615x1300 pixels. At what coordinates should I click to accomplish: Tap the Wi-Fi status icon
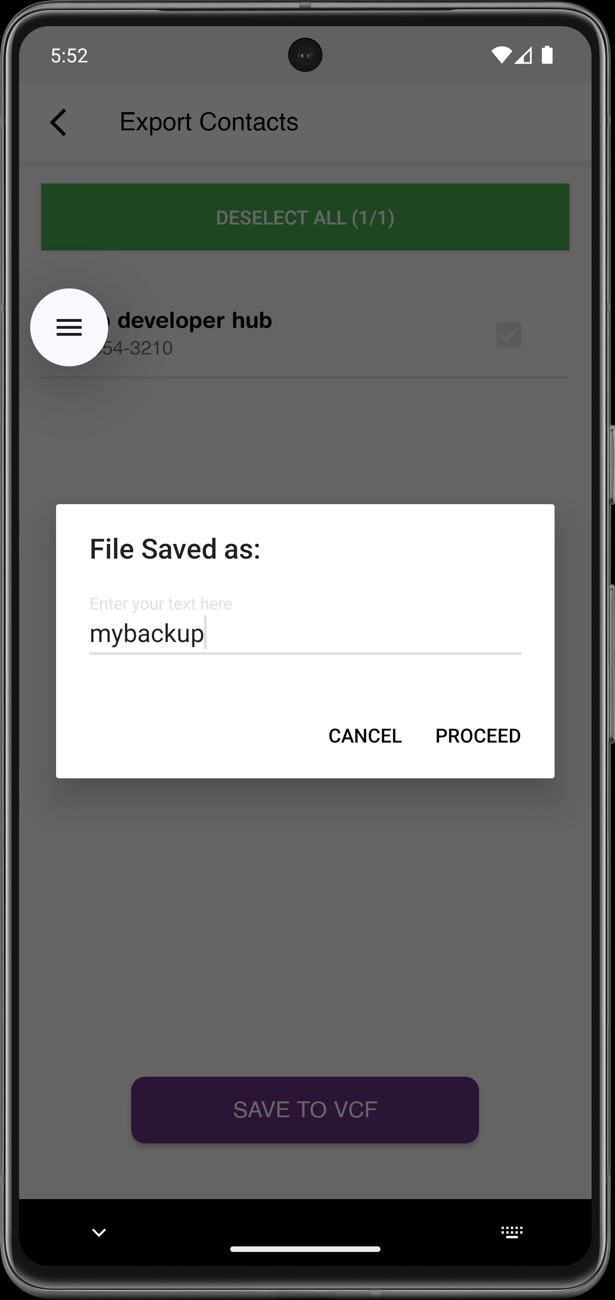pos(501,55)
